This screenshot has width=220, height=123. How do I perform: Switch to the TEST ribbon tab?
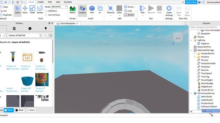click(x=50, y=2)
